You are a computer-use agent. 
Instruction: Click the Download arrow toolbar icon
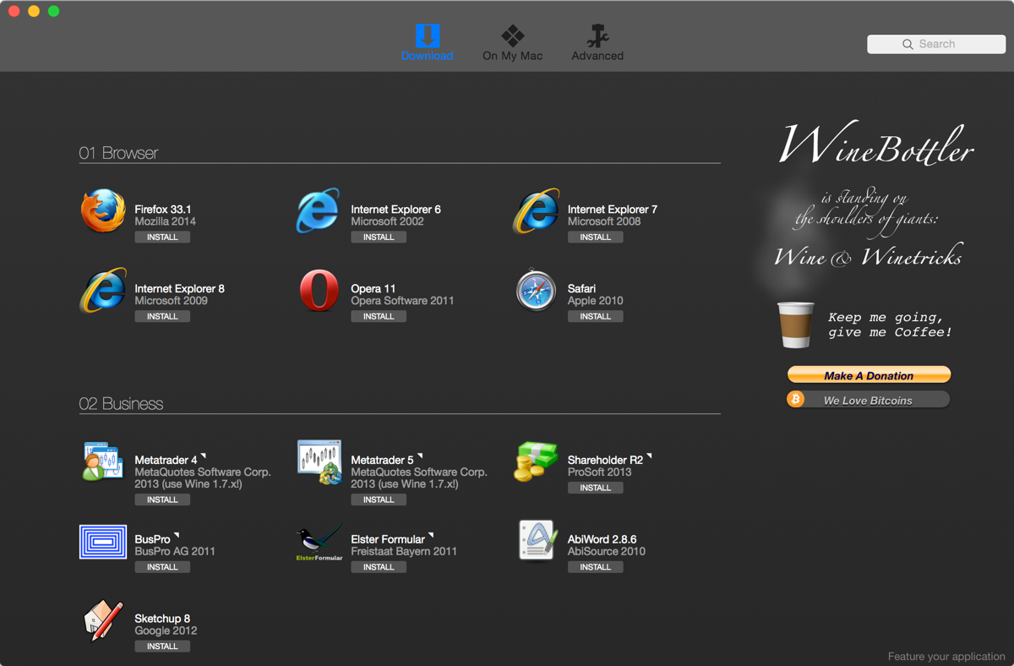[x=427, y=35]
